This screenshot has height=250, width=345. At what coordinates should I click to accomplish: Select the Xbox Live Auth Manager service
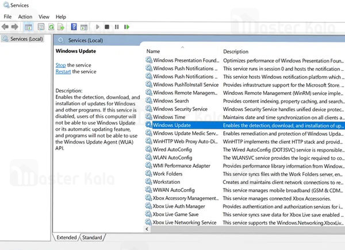point(183,206)
